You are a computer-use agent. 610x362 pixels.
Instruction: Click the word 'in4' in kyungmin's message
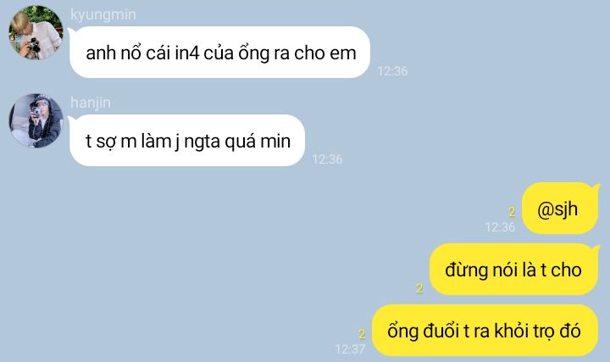click(187, 53)
